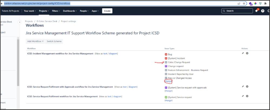Click Tickets & Projects in top navigation
The height and width of the screenshot is (110, 270).
[x=10, y=11]
